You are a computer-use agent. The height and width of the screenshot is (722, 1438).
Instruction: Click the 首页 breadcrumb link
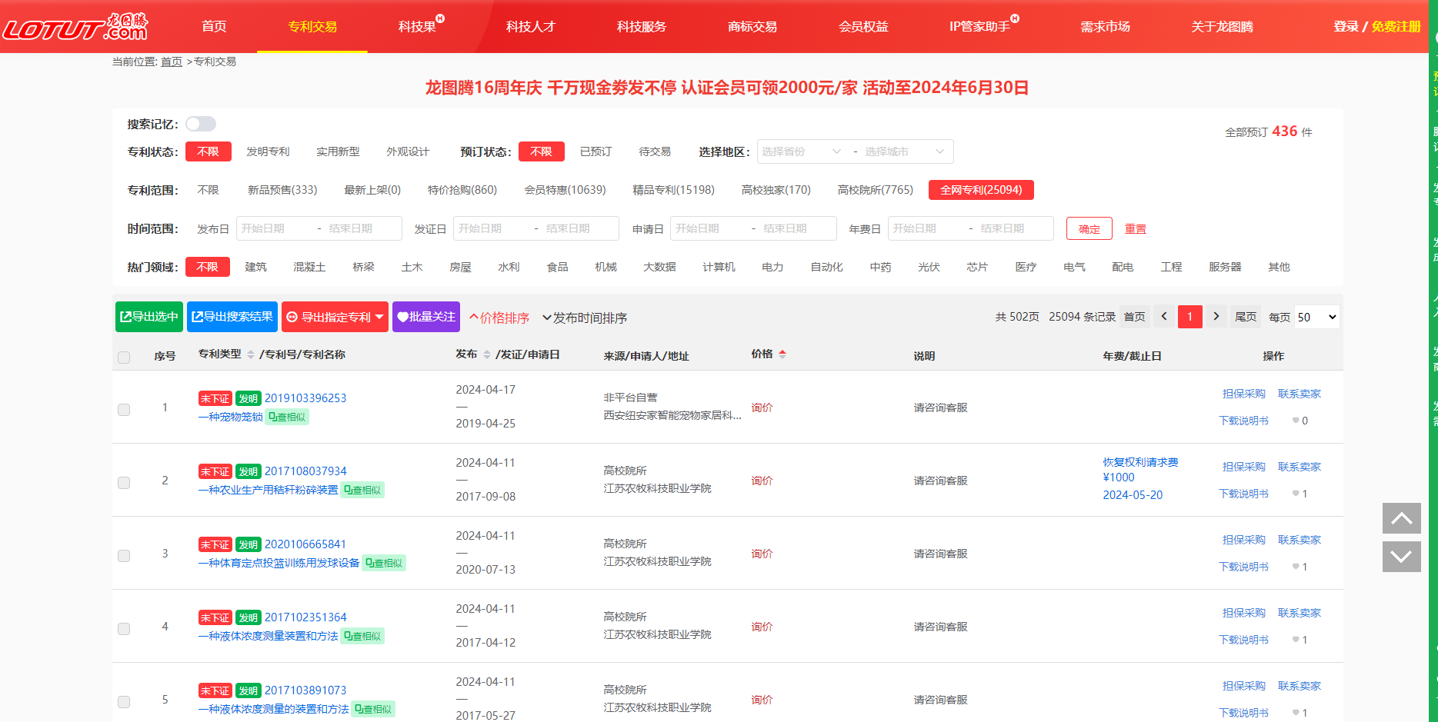click(171, 62)
